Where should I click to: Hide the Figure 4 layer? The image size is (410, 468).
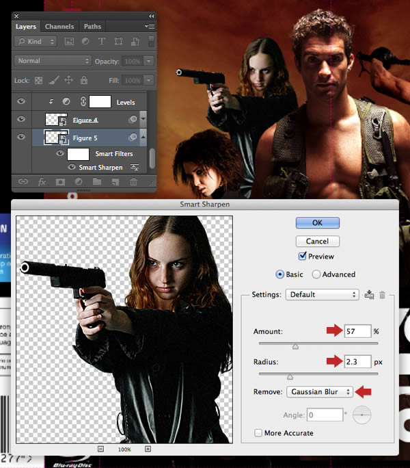(x=21, y=119)
